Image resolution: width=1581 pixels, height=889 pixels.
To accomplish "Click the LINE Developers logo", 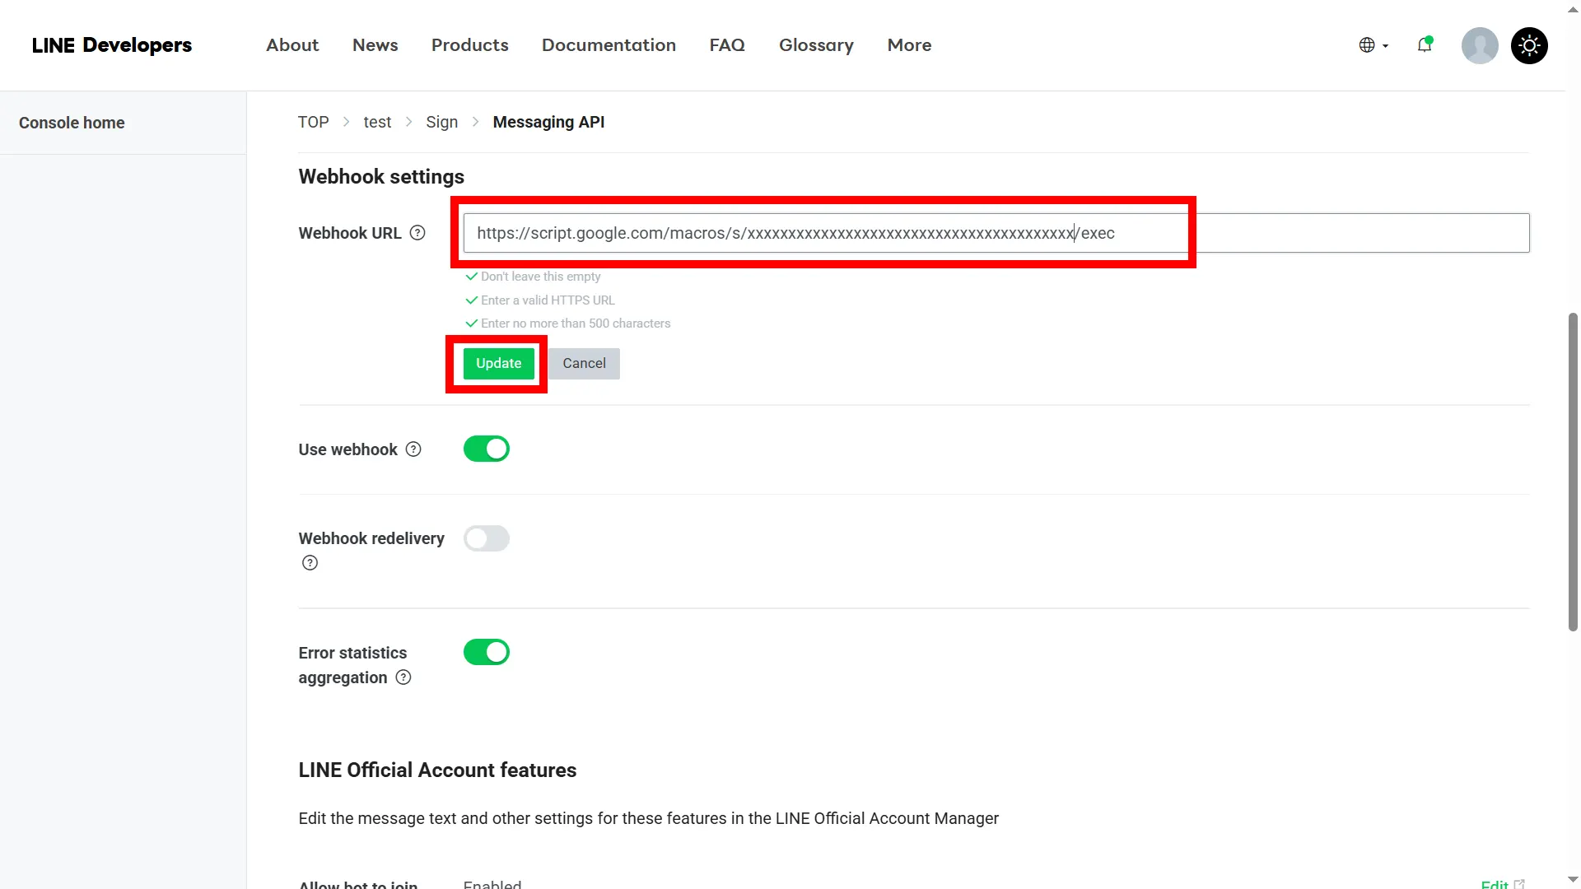I will tap(112, 45).
